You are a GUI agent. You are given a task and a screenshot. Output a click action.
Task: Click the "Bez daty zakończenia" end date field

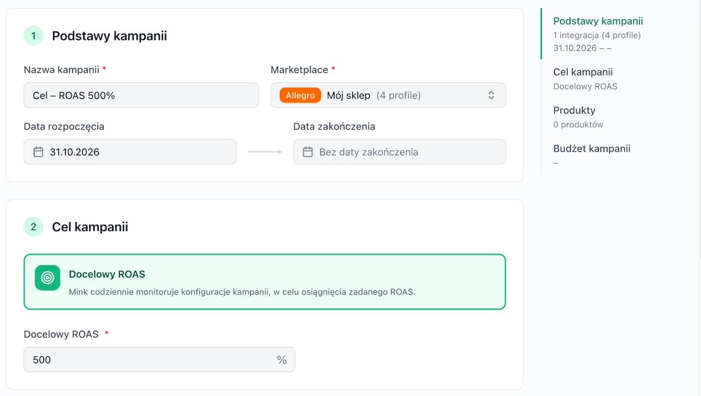pos(400,152)
